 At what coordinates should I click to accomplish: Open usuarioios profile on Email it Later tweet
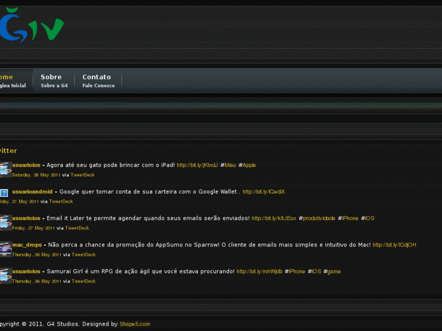pyautogui.click(x=26, y=218)
